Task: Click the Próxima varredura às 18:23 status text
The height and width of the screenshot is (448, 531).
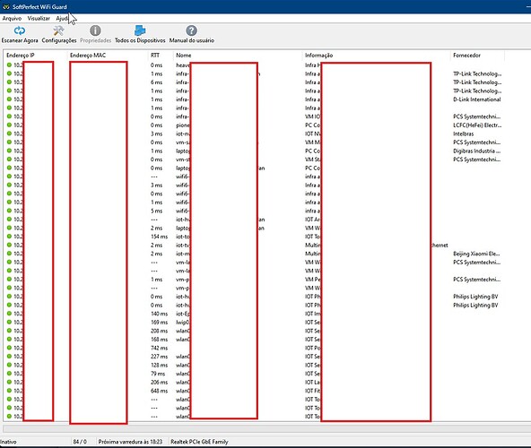Action: pyautogui.click(x=130, y=442)
